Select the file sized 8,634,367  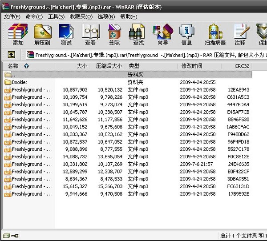[127, 179]
